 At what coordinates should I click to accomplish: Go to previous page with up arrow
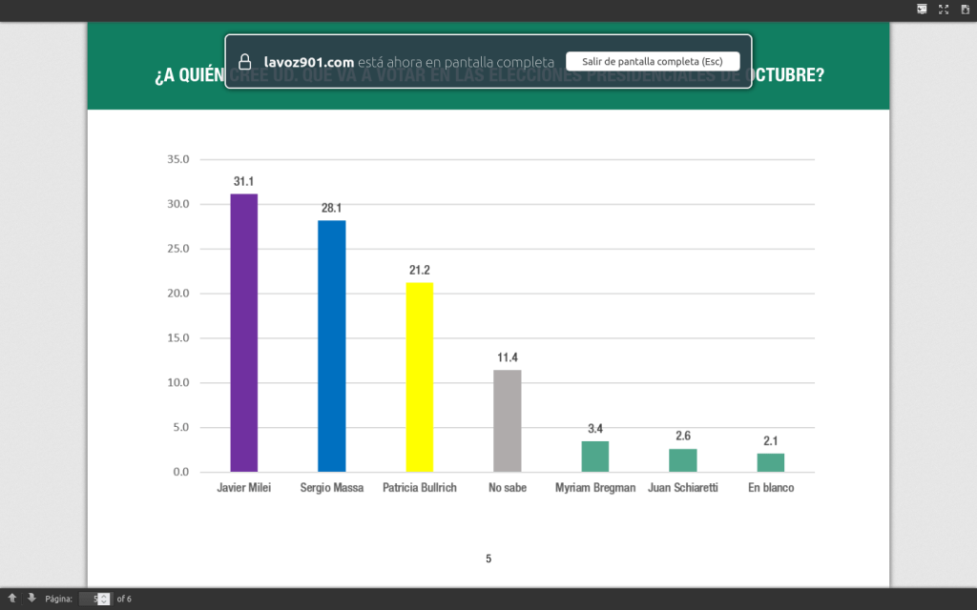coord(12,598)
